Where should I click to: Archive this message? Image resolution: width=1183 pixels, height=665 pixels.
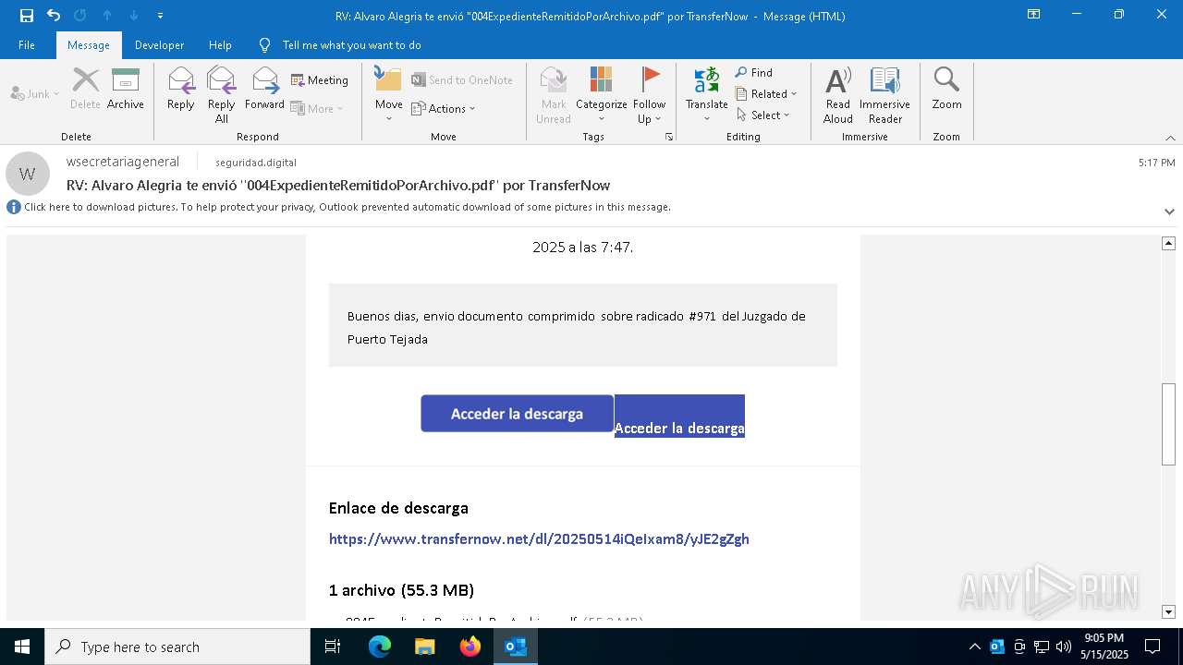[126, 90]
